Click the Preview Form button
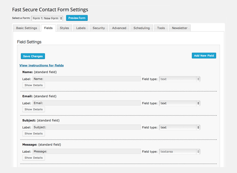 tap(77, 18)
